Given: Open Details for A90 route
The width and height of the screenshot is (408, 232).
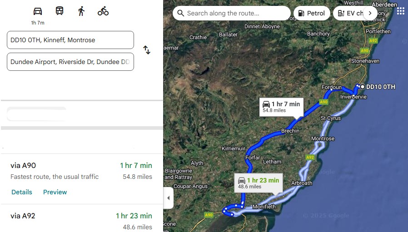Looking at the screenshot, I should [x=22, y=192].
